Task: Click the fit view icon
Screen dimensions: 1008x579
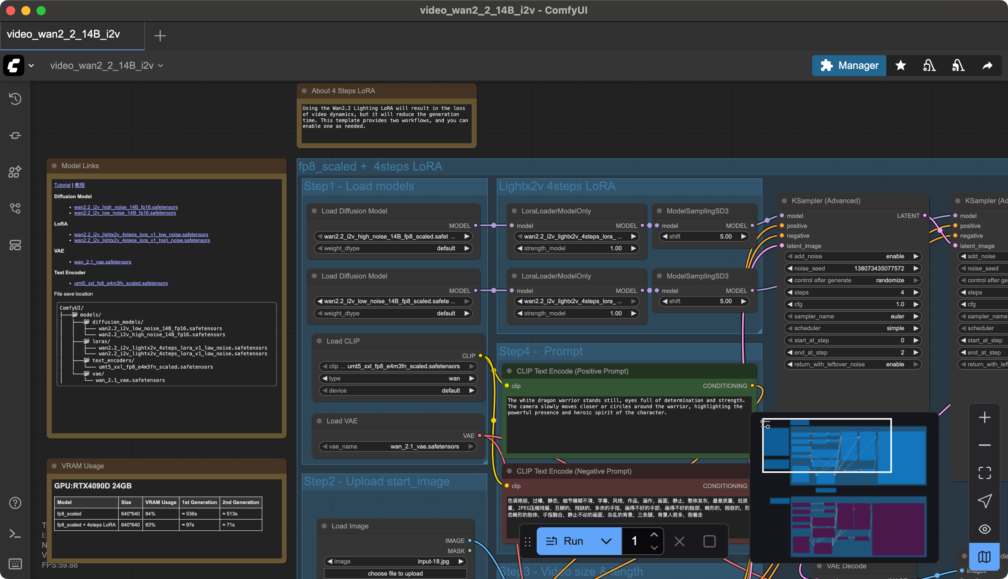Action: point(984,473)
